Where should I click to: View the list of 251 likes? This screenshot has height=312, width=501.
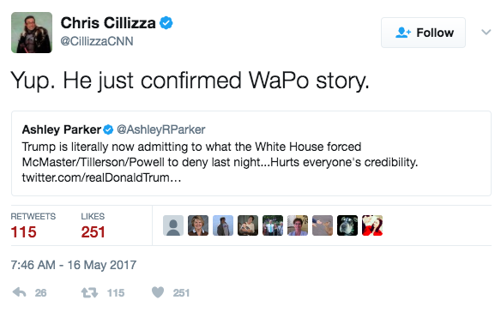93,225
